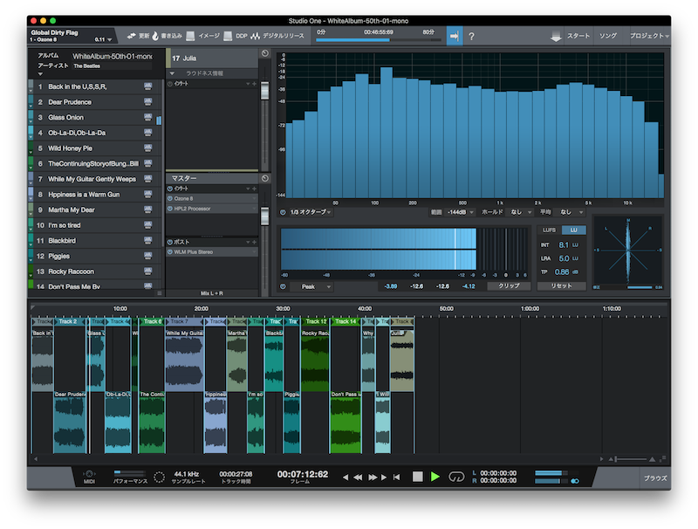Toggle power for the master インサート section
Viewport: 698px width, 529px height.
(x=170, y=189)
